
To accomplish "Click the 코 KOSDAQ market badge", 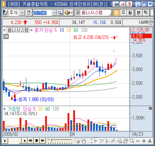I will (78, 12).
